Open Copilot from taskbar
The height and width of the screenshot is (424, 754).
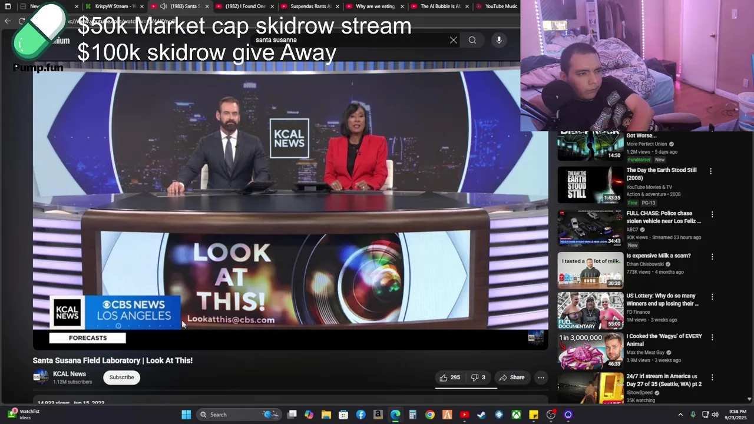pyautogui.click(x=309, y=415)
